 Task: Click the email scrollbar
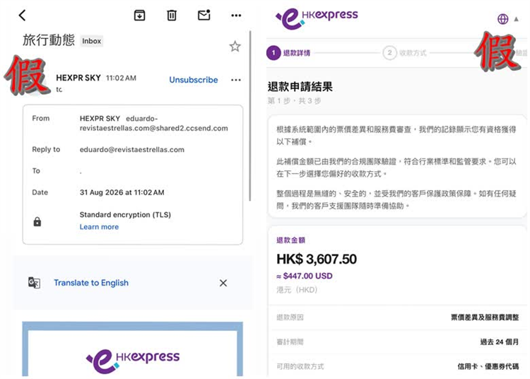(x=250, y=116)
